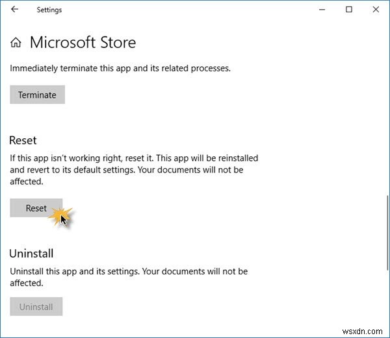Click the Uninstall section heading
The height and width of the screenshot is (338, 390).
pyautogui.click(x=31, y=254)
